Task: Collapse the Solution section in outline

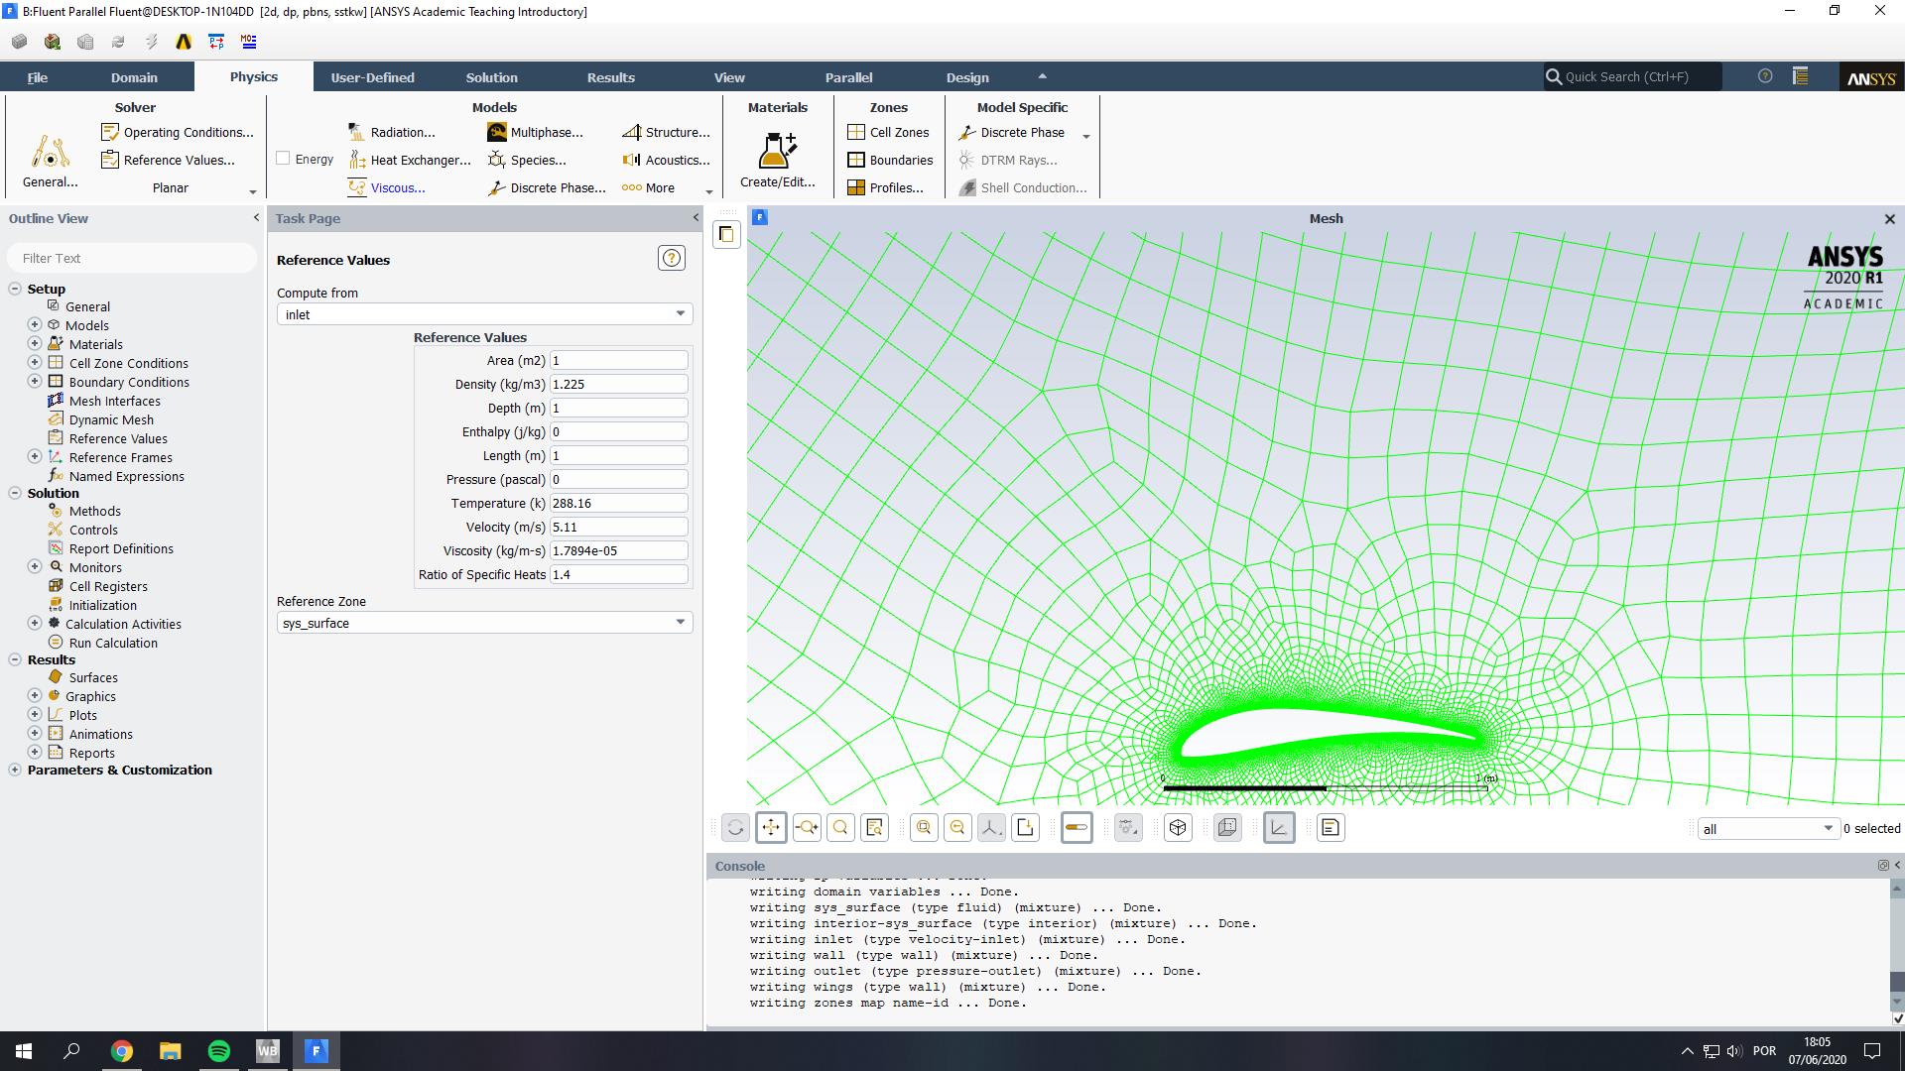Action: [15, 493]
